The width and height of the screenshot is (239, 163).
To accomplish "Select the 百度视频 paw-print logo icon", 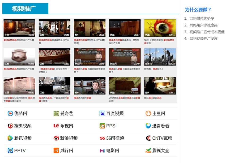I will pos(102,114).
